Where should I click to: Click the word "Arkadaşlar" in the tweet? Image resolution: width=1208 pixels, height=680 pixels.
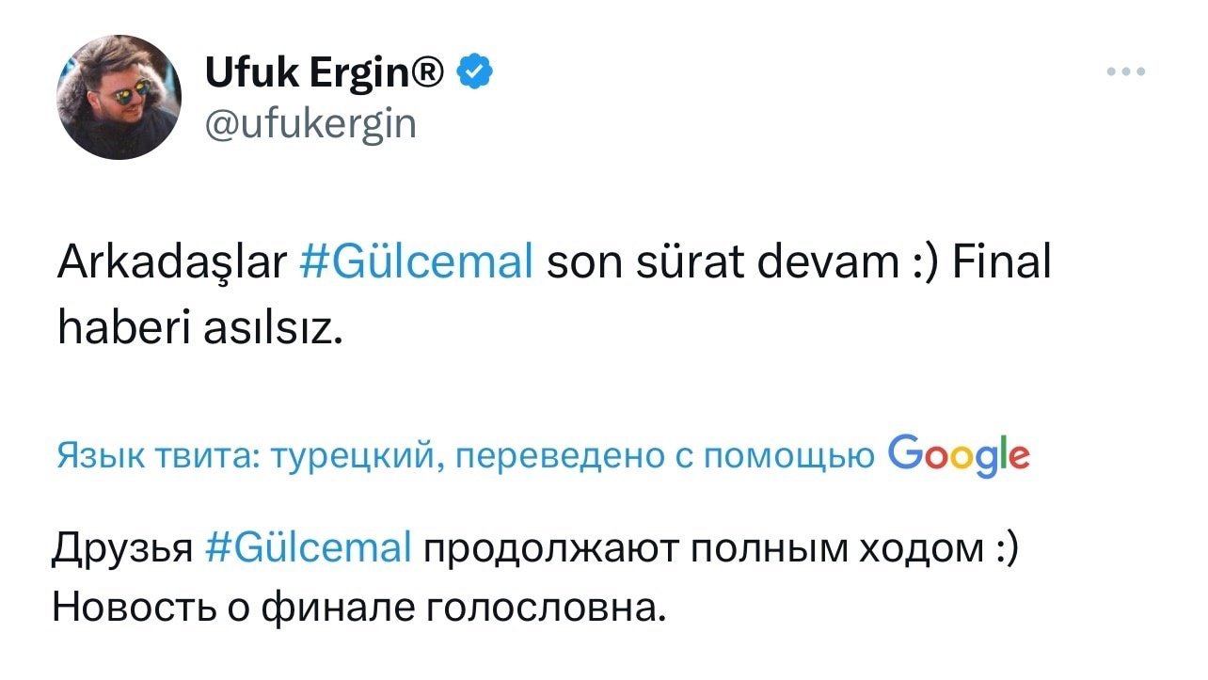171,264
